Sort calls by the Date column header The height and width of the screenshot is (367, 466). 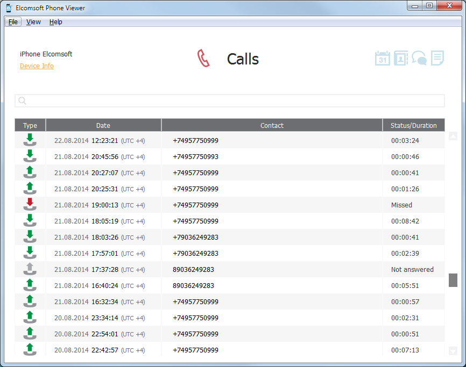[103, 125]
